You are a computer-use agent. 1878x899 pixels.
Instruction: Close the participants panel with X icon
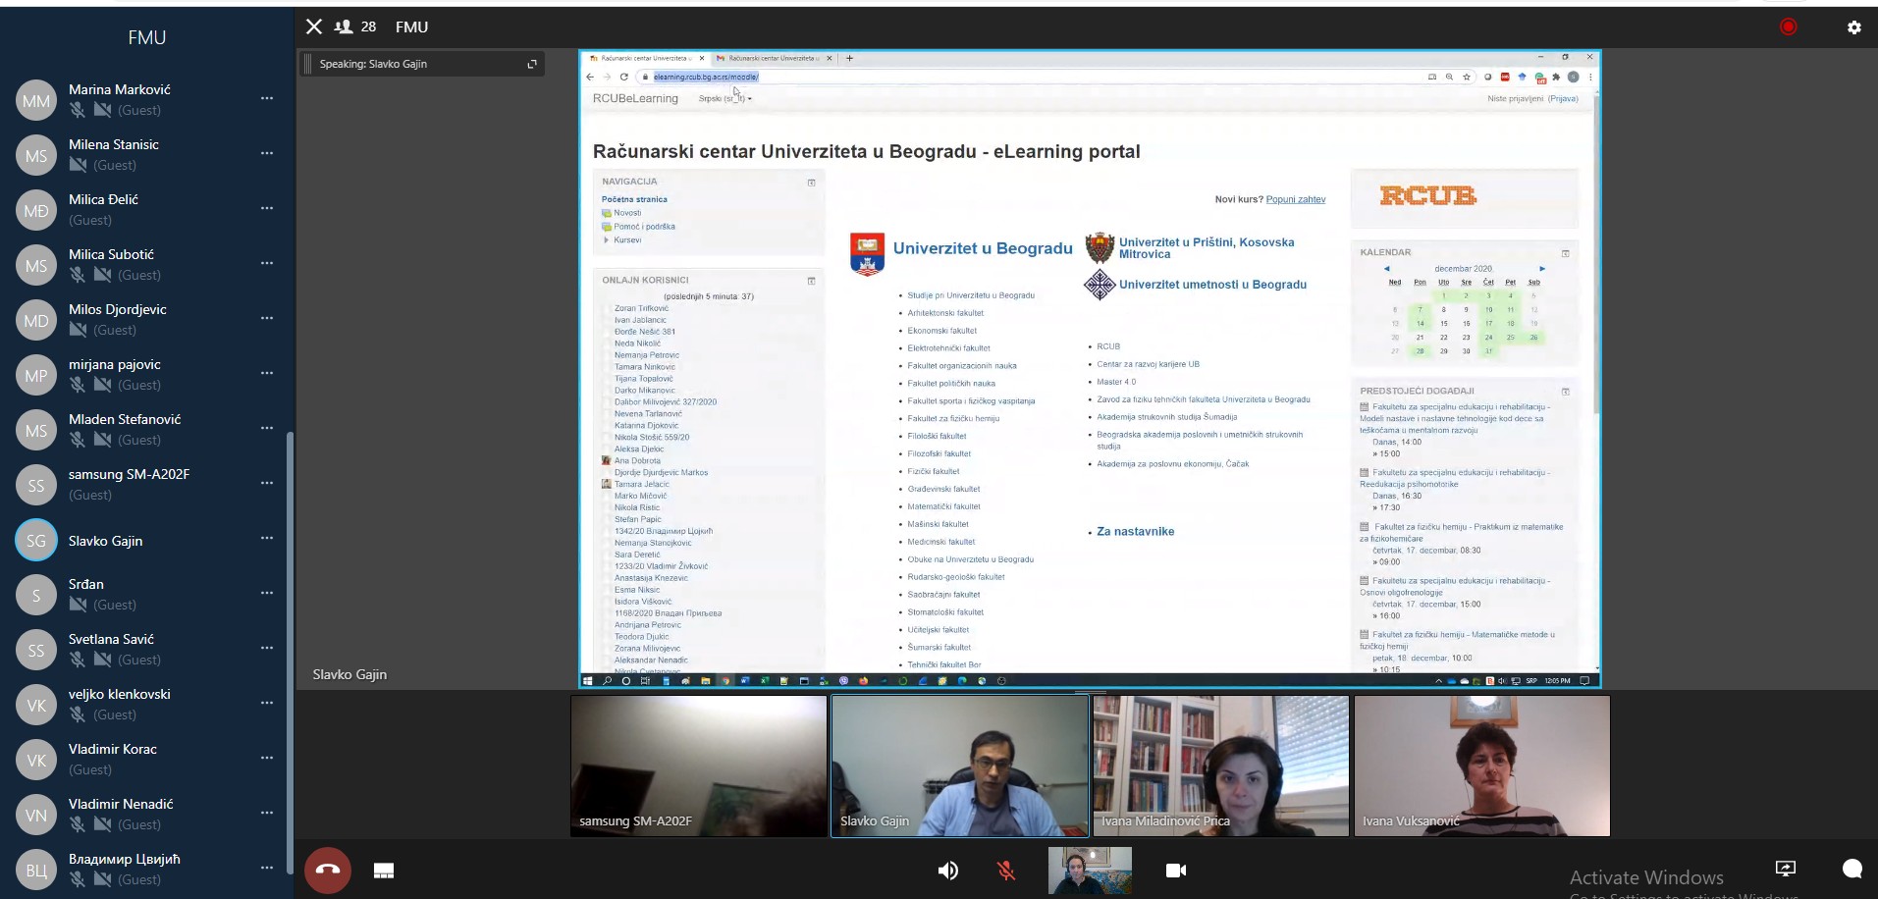pyautogui.click(x=314, y=26)
